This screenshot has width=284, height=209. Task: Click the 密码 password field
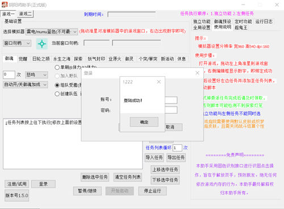[x=171, y=110]
